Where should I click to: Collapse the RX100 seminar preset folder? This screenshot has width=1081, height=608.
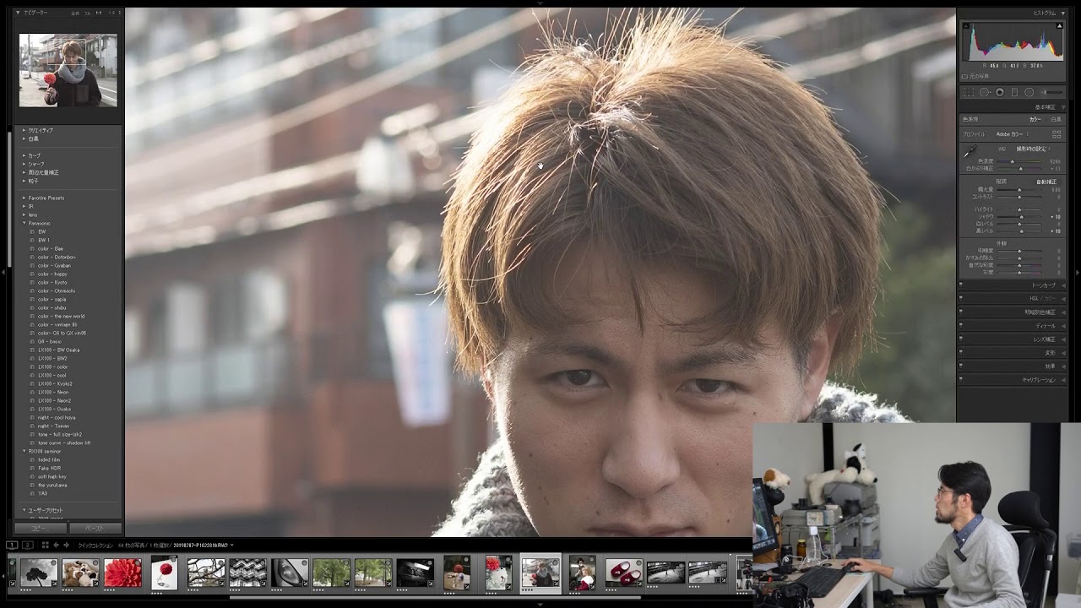[24, 451]
